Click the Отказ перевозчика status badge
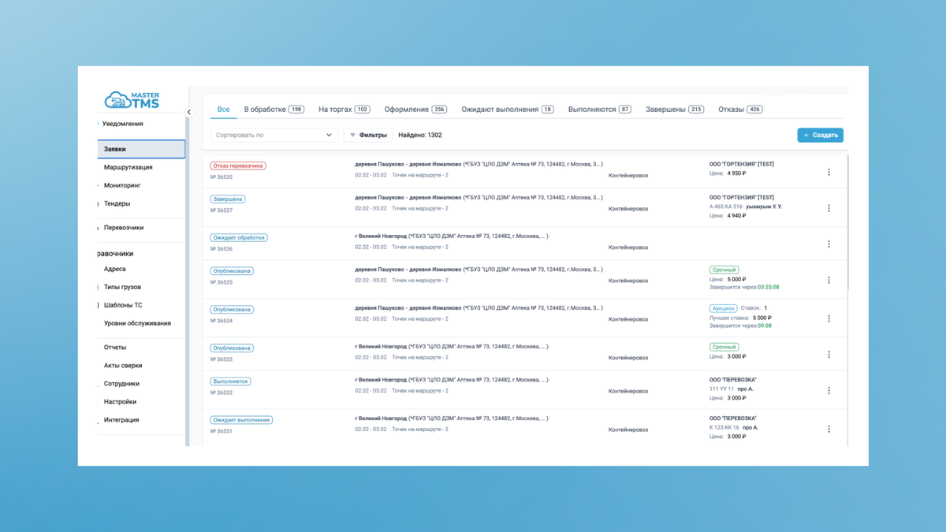Image resolution: width=946 pixels, height=532 pixels. 238,166
